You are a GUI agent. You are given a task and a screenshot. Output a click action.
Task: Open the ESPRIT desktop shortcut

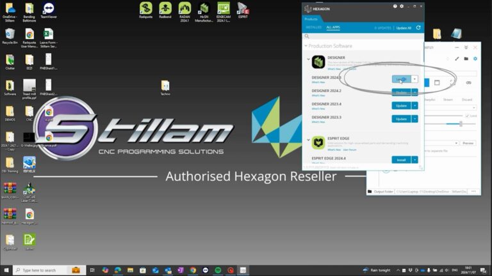tap(243, 9)
